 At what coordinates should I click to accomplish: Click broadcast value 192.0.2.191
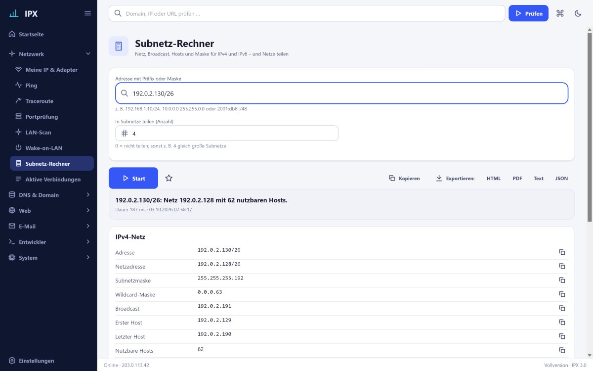tap(214, 306)
